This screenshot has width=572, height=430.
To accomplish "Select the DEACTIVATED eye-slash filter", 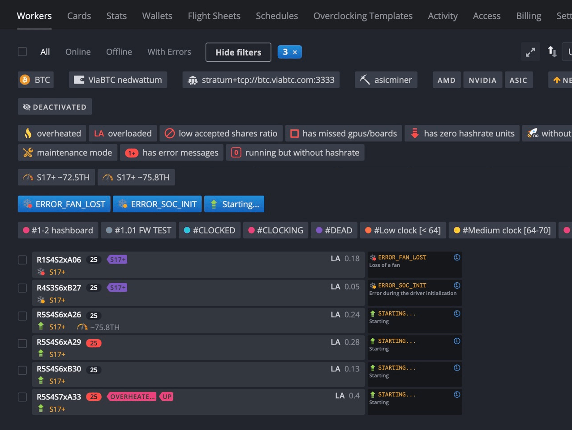I will coord(54,106).
